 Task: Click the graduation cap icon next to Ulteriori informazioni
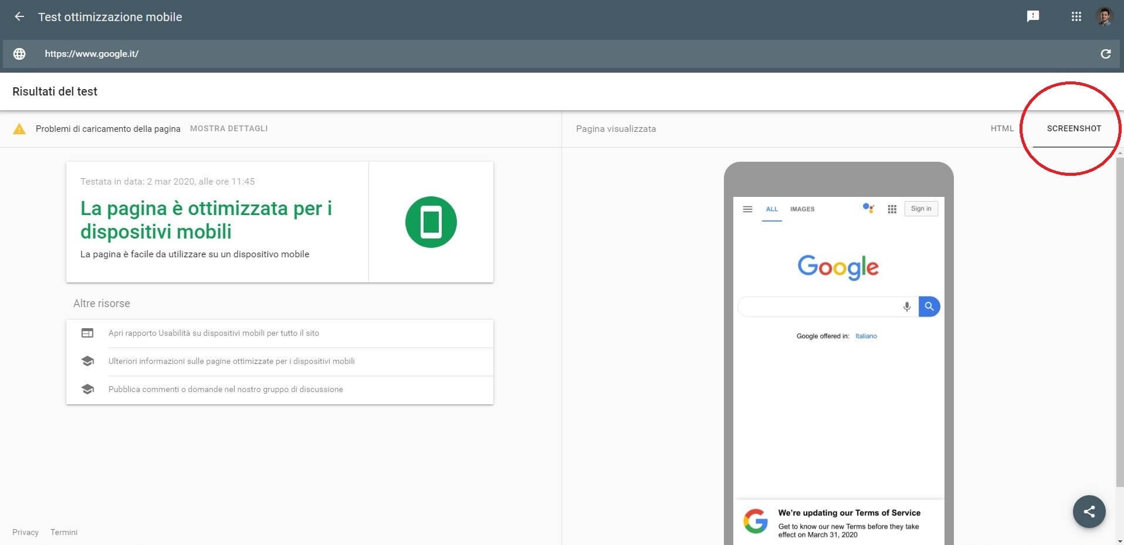pyautogui.click(x=87, y=361)
